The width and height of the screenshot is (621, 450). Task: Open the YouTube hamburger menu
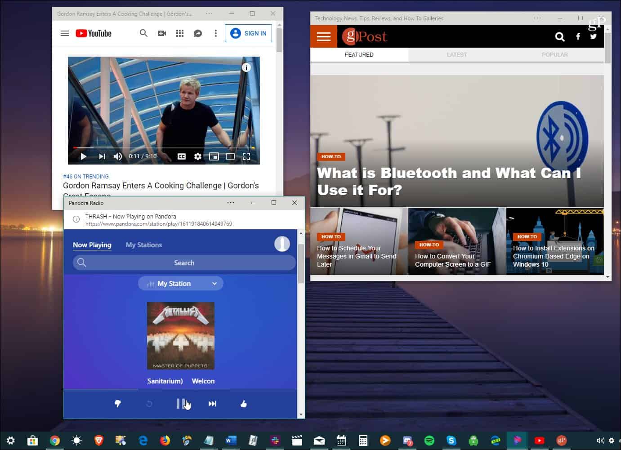click(65, 33)
